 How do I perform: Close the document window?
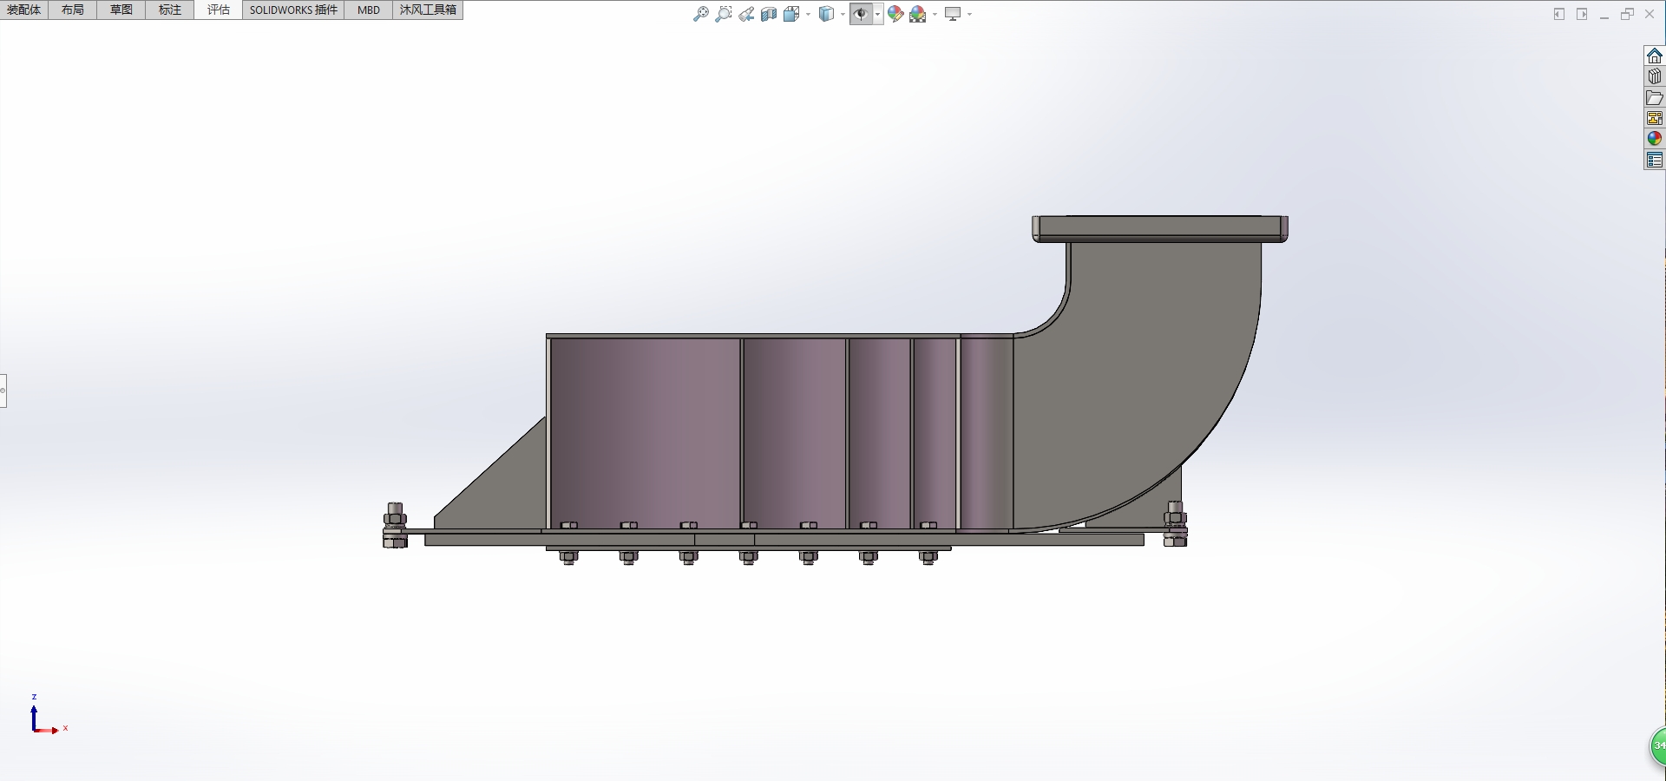[1650, 14]
